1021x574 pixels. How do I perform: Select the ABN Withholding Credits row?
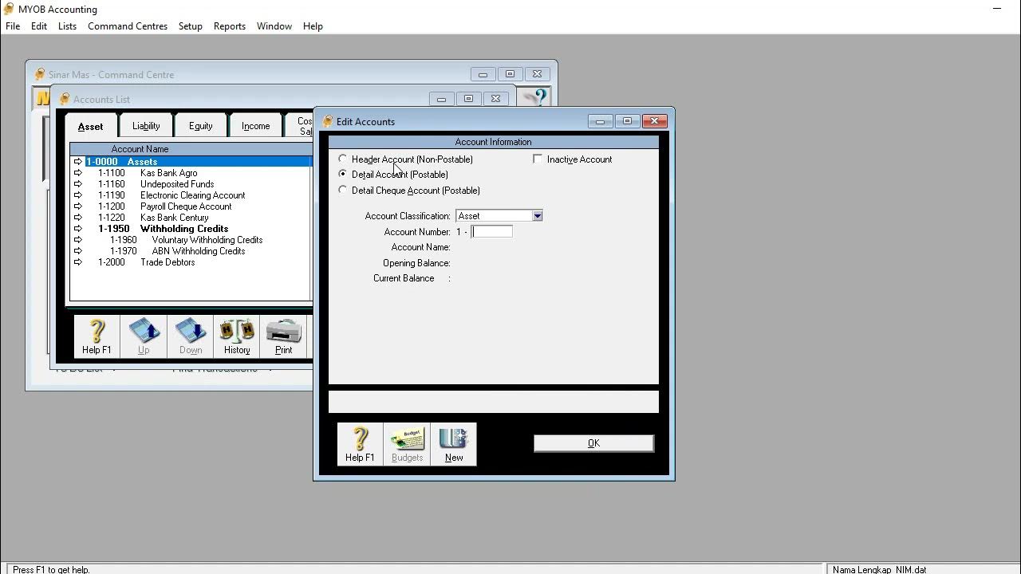(191, 251)
